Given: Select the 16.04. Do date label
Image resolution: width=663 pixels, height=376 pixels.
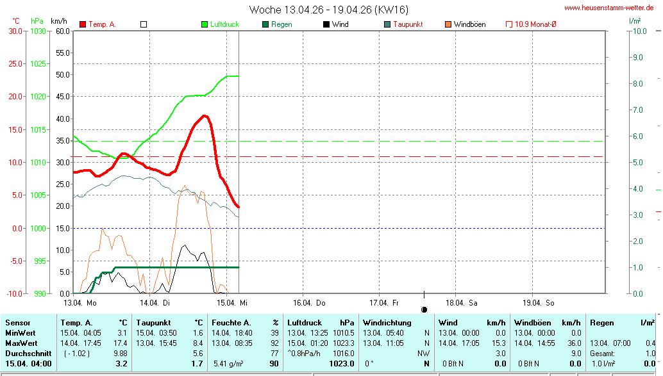Looking at the screenshot, I should click(310, 302).
